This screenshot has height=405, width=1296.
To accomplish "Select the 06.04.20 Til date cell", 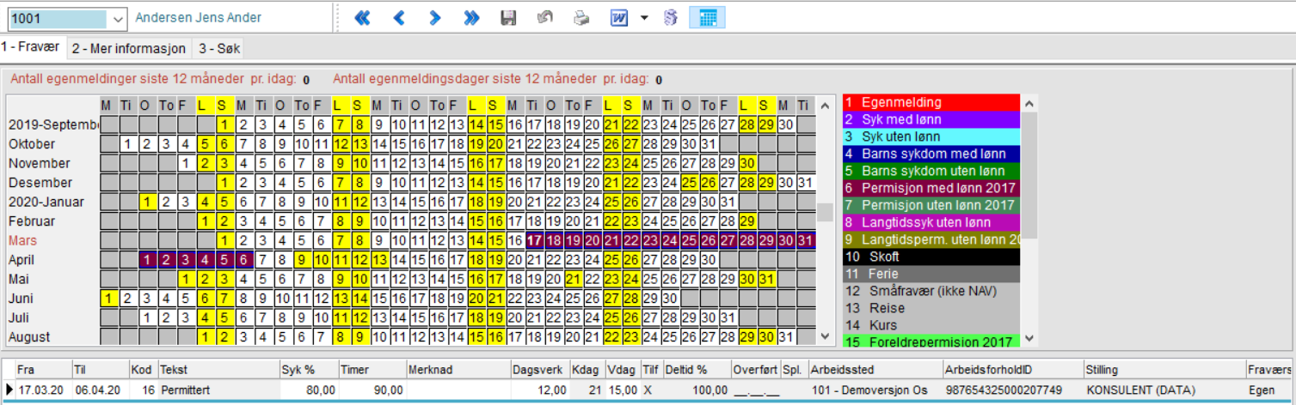I will [100, 390].
